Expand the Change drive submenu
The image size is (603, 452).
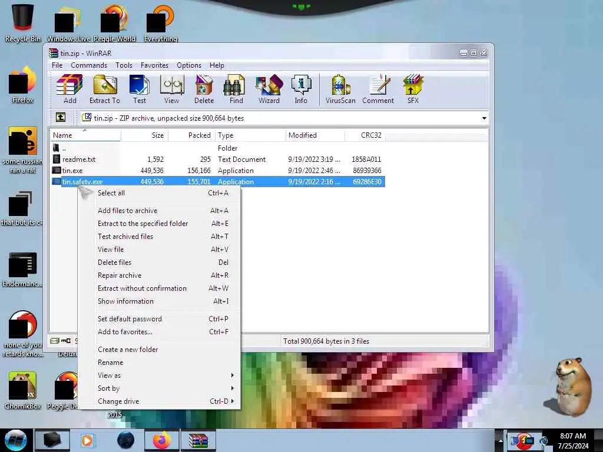232,401
